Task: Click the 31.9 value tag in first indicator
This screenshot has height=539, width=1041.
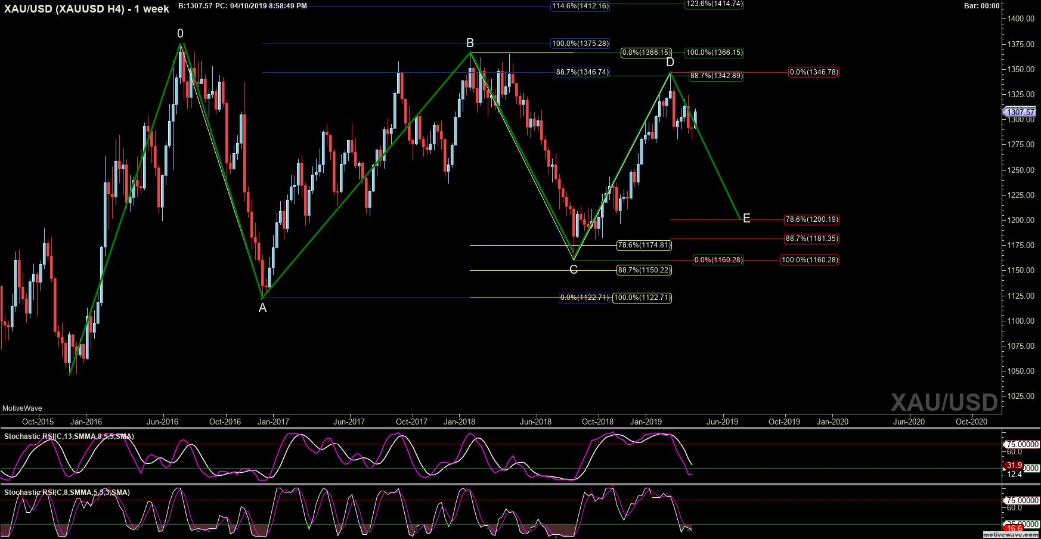Action: click(x=1014, y=466)
